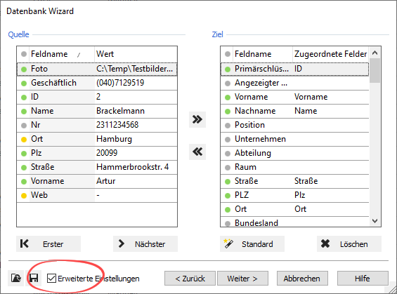The image size is (397, 294).
Task: Go to first record with Erster
Action: (x=48, y=244)
